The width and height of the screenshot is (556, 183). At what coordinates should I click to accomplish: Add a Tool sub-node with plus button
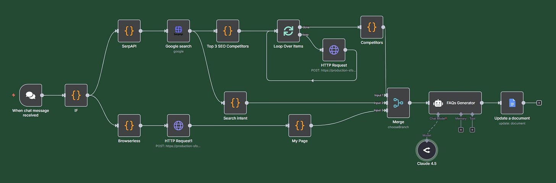pos(472,130)
